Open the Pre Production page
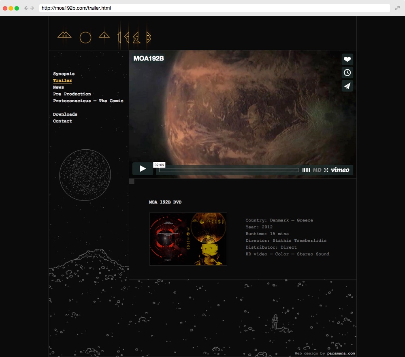This screenshot has width=405, height=357. click(72, 94)
